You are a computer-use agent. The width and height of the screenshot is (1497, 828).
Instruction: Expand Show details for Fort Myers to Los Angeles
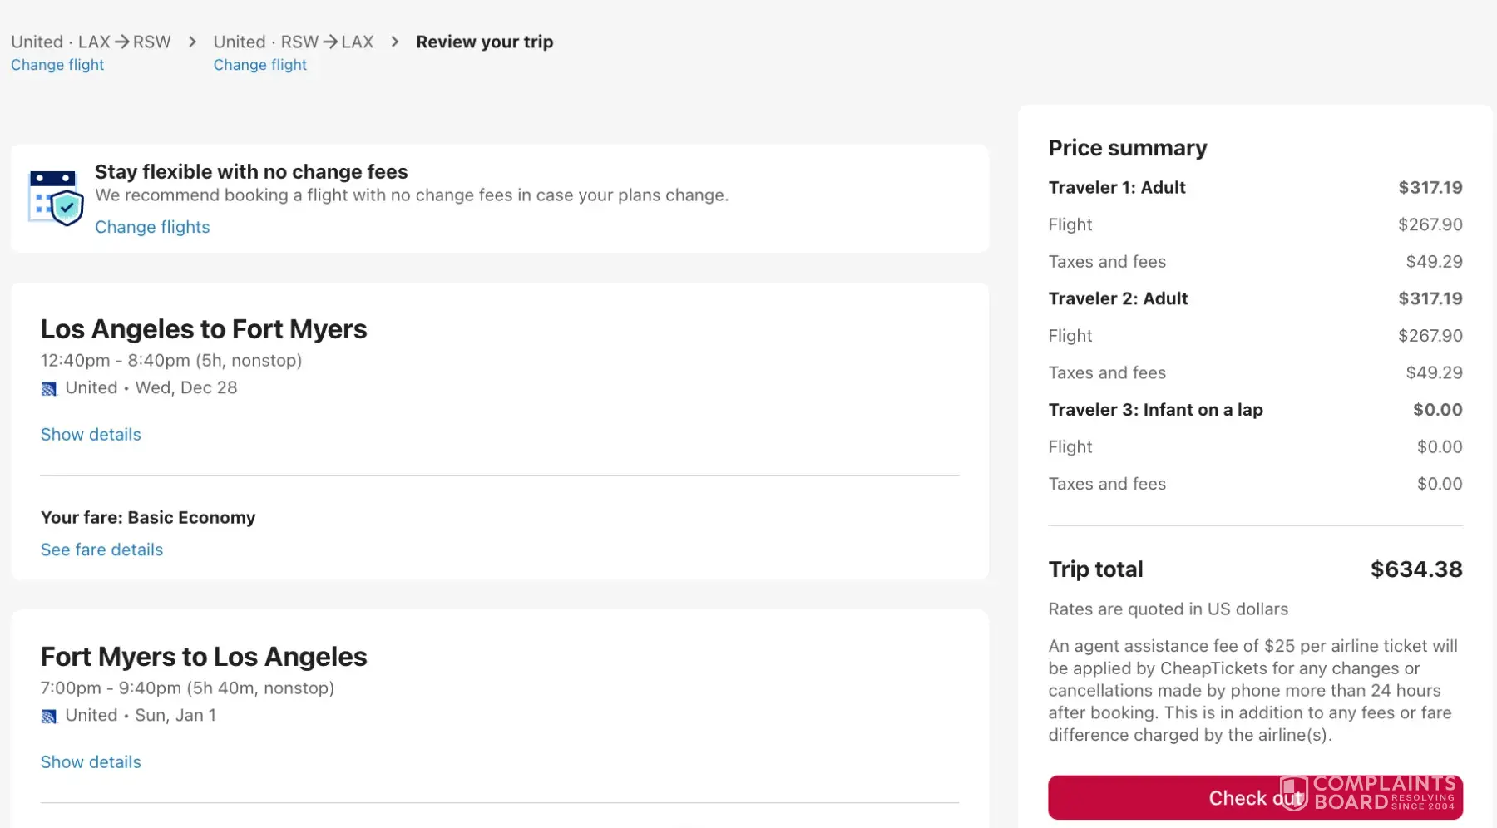pyautogui.click(x=91, y=762)
